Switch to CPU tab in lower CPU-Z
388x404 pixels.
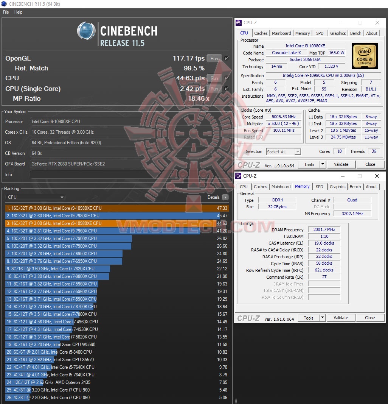244,187
